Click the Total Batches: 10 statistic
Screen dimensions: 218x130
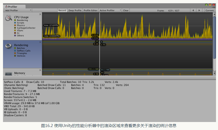click(x=70, y=82)
